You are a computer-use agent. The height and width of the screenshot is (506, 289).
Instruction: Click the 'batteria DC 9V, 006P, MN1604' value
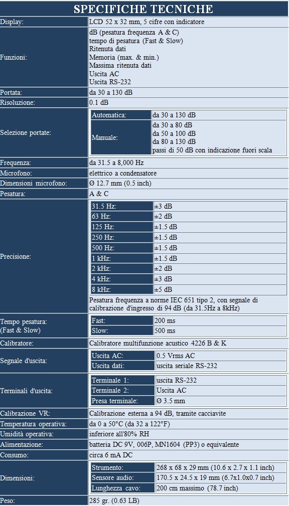click(x=135, y=445)
